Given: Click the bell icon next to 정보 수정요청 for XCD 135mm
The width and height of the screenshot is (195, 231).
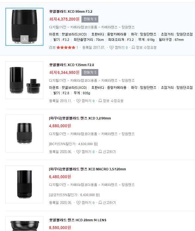Looking at the screenshot, I should pos(100,101).
